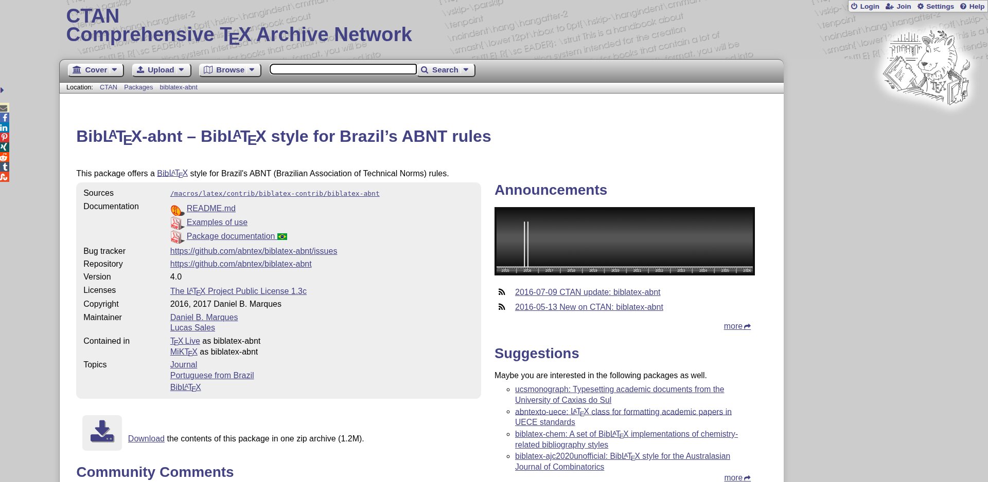This screenshot has width=988, height=482.
Task: Click the PDF icon beside Package documentation
Action: [x=177, y=237]
